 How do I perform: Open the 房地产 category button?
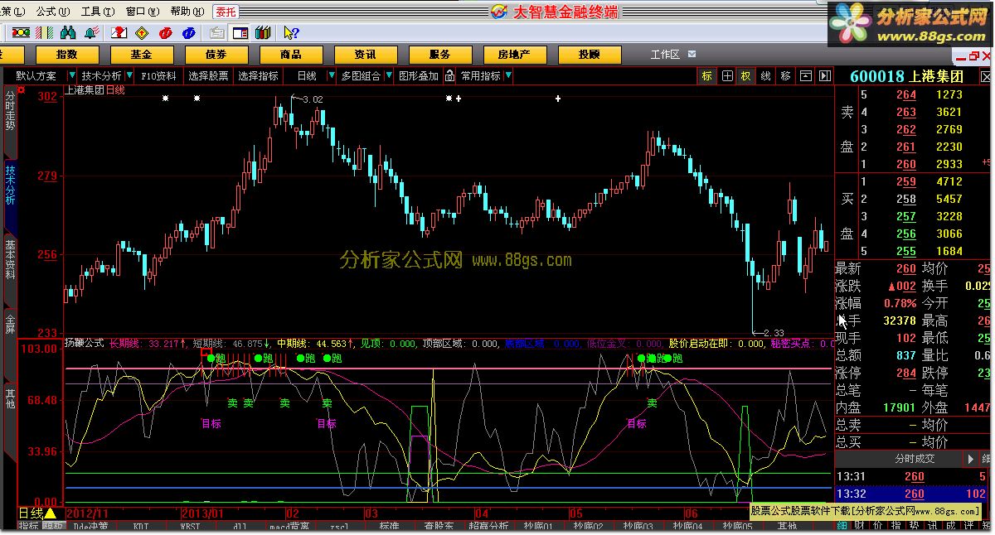pos(515,55)
